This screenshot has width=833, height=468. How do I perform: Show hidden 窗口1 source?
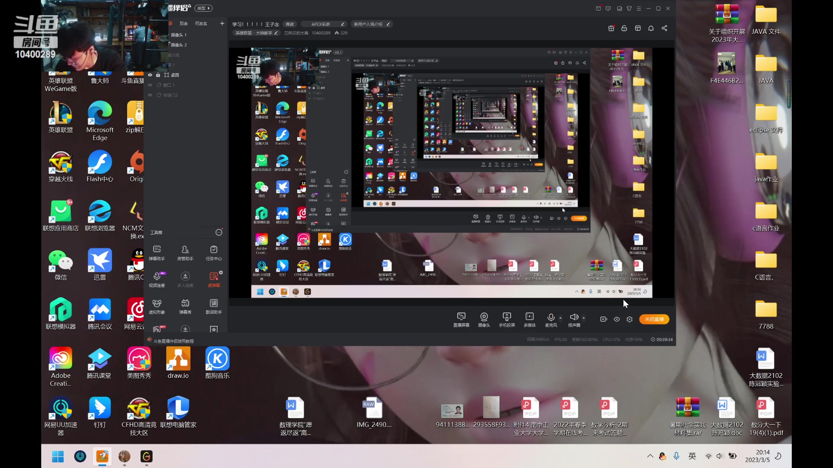(150, 85)
